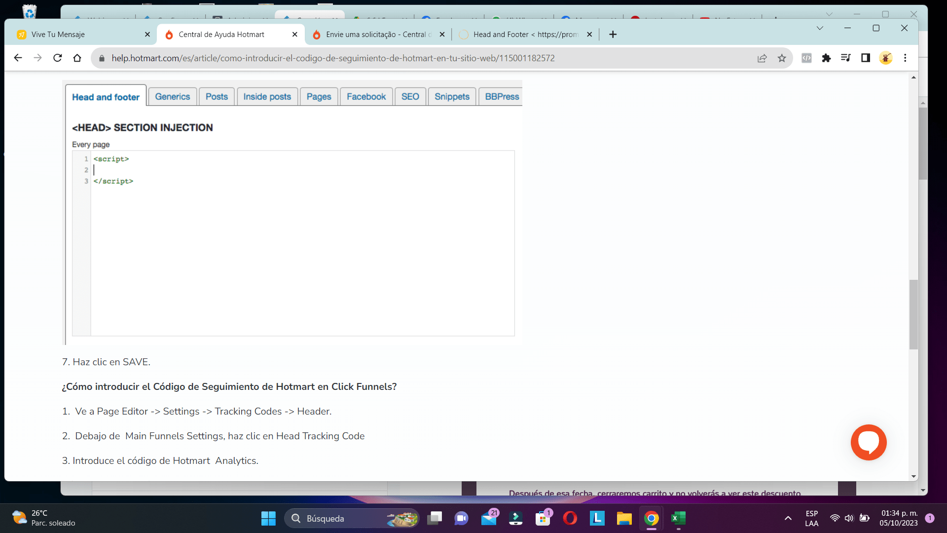This screenshot has height=533, width=947.
Task: Select the BBPress plugin tab
Action: (x=501, y=97)
